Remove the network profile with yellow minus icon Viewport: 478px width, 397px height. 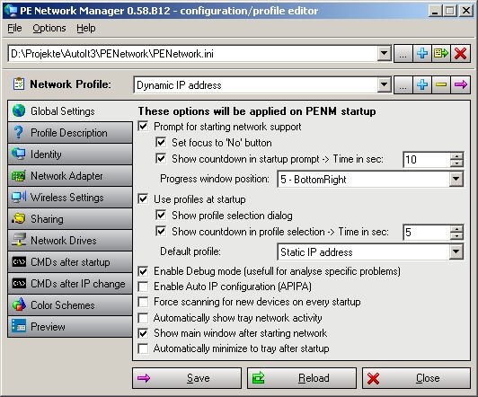(441, 84)
